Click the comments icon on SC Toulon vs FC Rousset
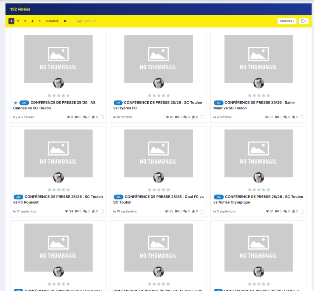 pyautogui.click(x=82, y=211)
